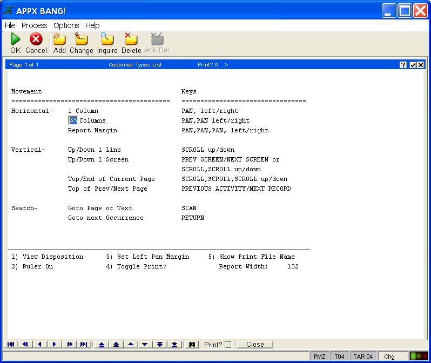Click the green status light indicator
This screenshot has width=431, height=363.
(x=413, y=356)
